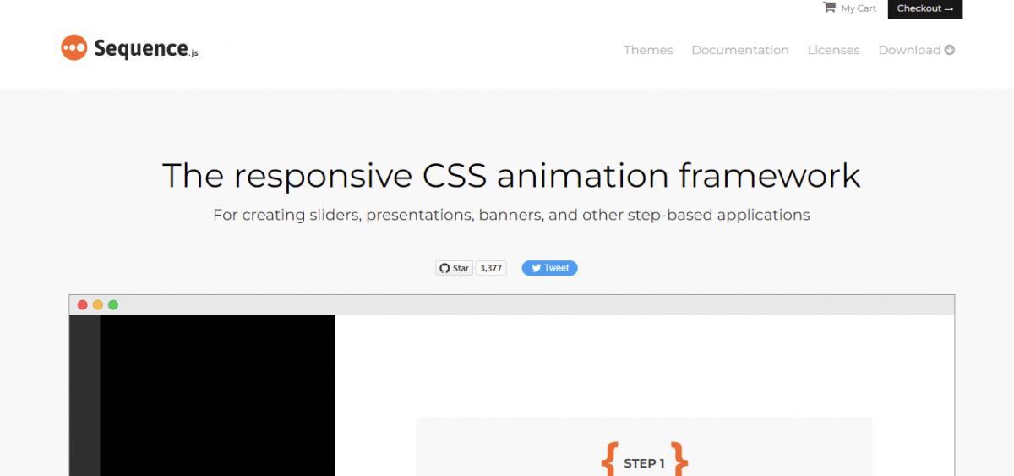Go to Checkout

(x=925, y=8)
